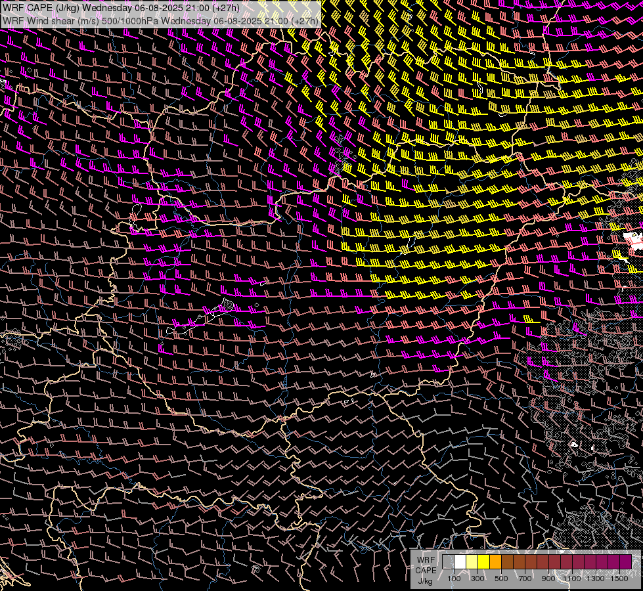The width and height of the screenshot is (643, 591).
Task: Select the empty gray first legend swatch
Action: tap(448, 561)
